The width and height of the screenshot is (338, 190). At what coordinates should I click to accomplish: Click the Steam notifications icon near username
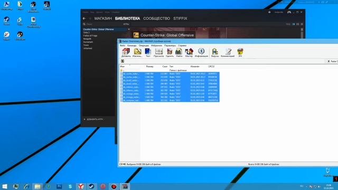point(269,12)
